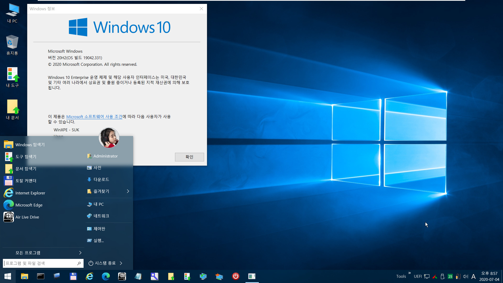This screenshot has height=283, width=503.
Task: Expand 즐겨찾기 favorites submenu
Action: [x=128, y=191]
